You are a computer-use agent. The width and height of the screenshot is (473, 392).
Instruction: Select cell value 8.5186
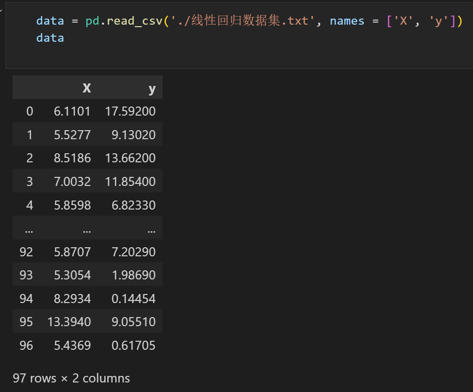(72, 158)
